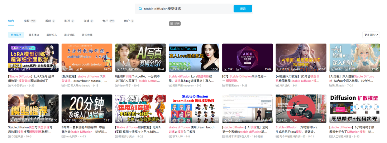The image size is (387, 143).
Task: Open title 【Stable diffusion案例教程】运用AI实现
Action: 138,129
